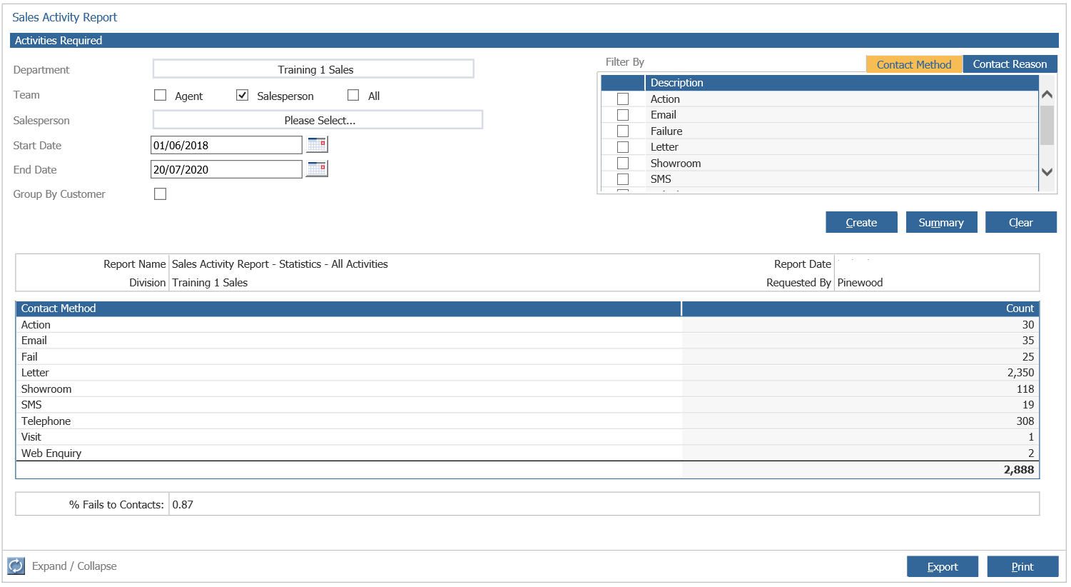1071x587 pixels.
Task: Click the Contact Method column header
Action: (348, 308)
